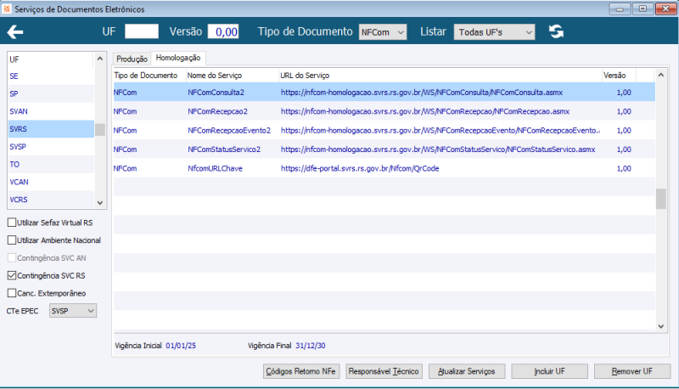Open the CTe EPEC SVSP dropdown
The height and width of the screenshot is (389, 679).
[73, 311]
